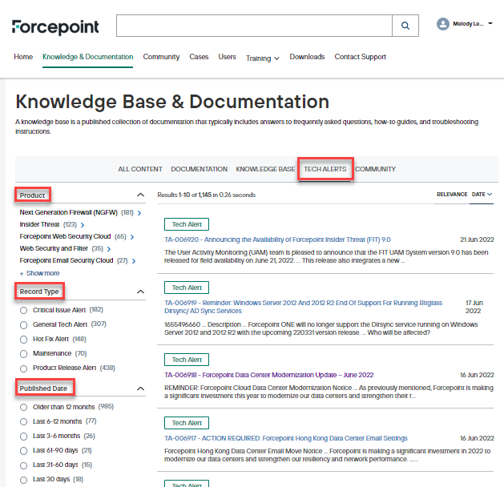The image size is (504, 487).
Task: Select Hot Fix Alert record type
Action: pyautogui.click(x=24, y=339)
